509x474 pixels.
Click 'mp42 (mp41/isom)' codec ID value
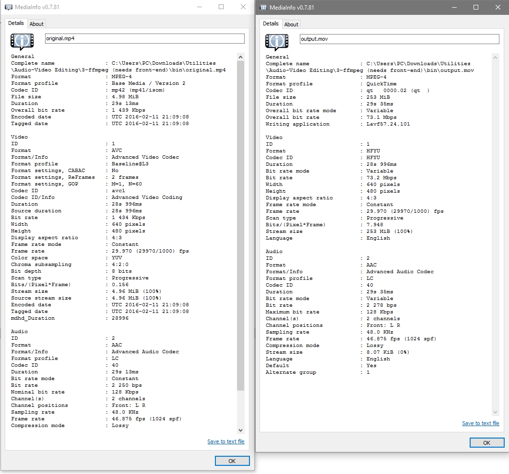[x=138, y=90]
